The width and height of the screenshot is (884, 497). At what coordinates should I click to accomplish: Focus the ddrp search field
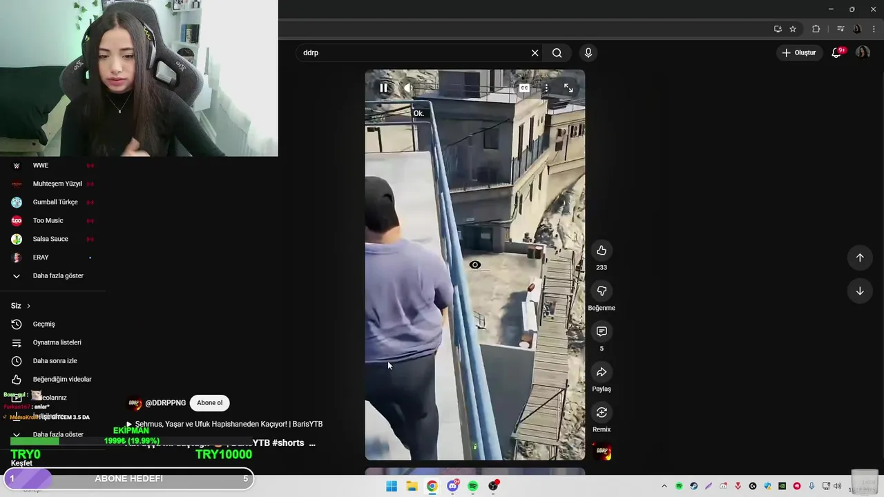tap(414, 52)
